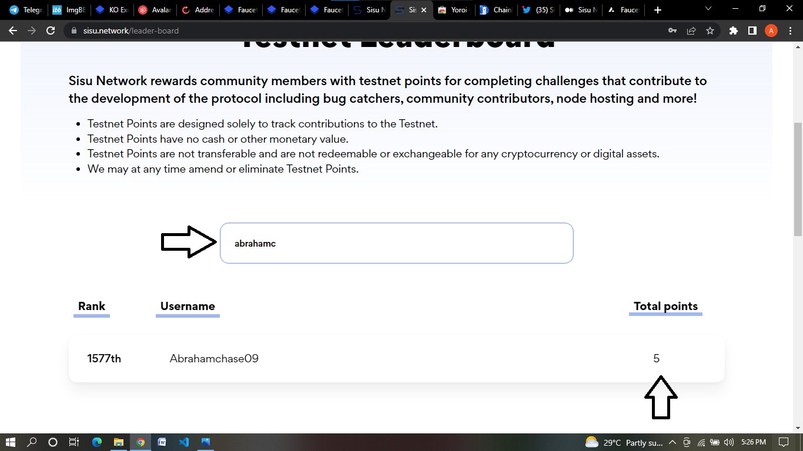Viewport: 803px width, 451px height.
Task: Show hidden system tray icons
Action: [x=673, y=442]
